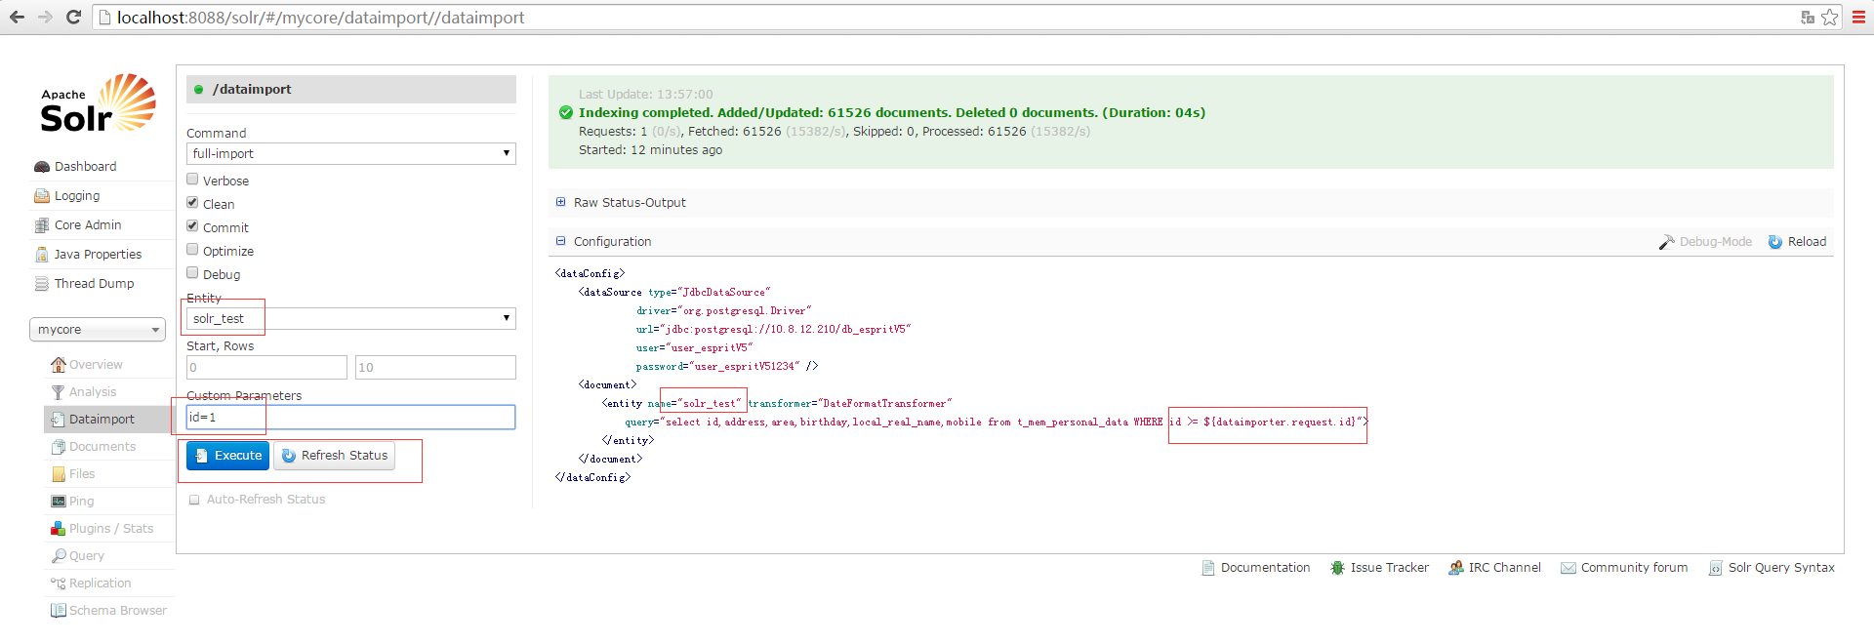Select Schema Browser in core menu
This screenshot has width=1874, height=644.
(118, 611)
